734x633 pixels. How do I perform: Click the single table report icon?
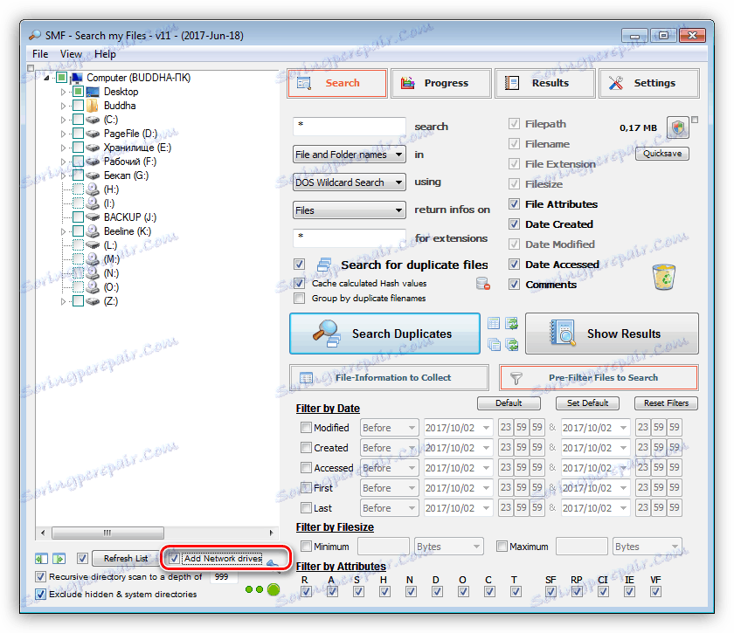click(x=494, y=323)
